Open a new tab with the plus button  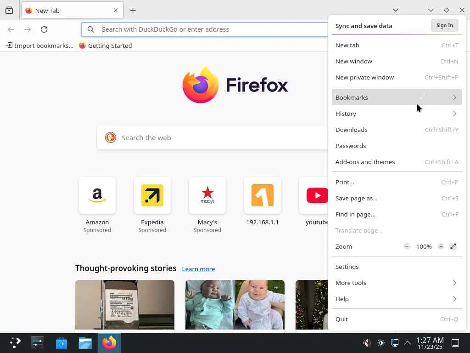coord(133,11)
